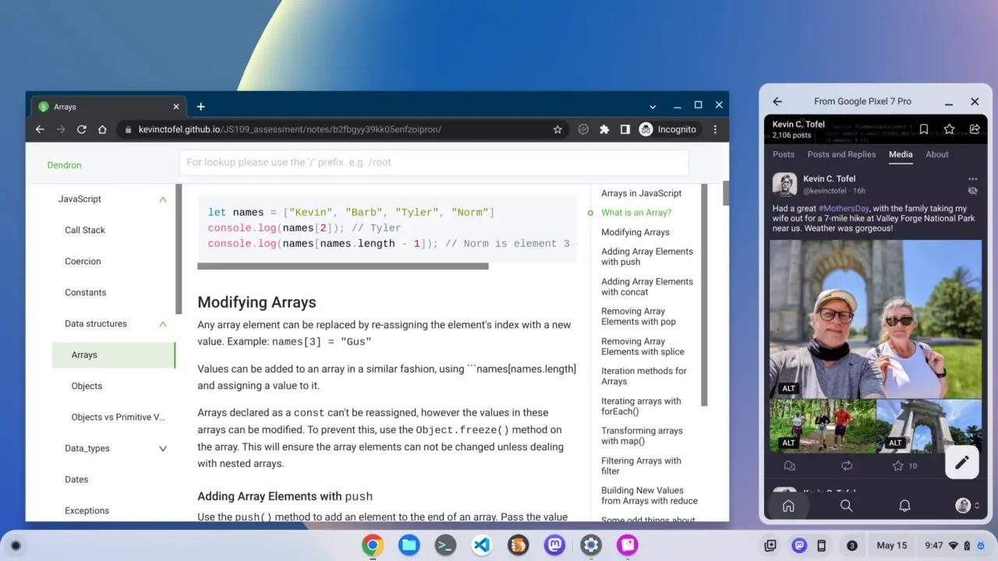
Task: Open the Mastodon home tab
Action: pyautogui.click(x=788, y=506)
